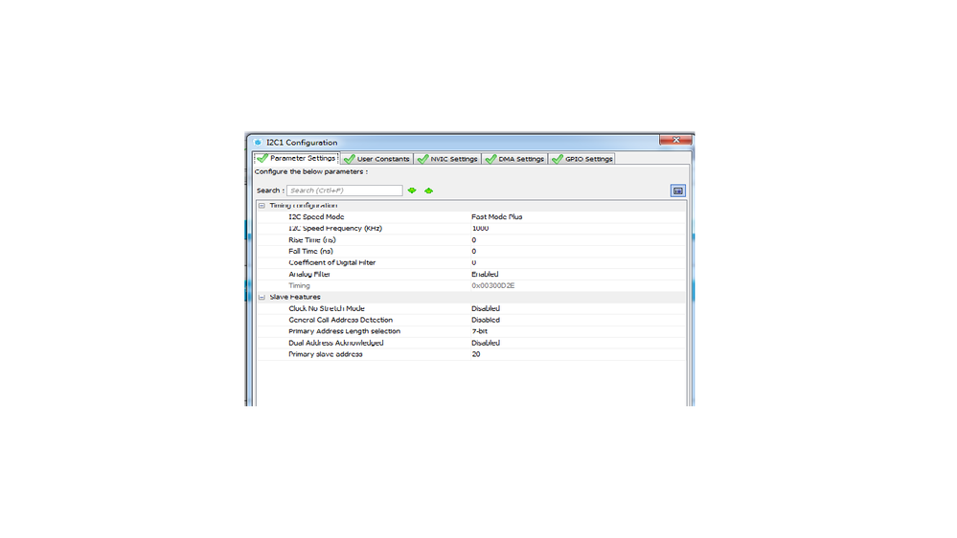Switch to NVIC Settings tab

(x=448, y=159)
